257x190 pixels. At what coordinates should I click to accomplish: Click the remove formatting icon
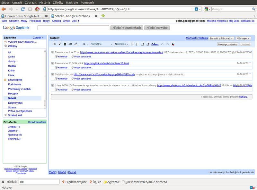point(173,44)
